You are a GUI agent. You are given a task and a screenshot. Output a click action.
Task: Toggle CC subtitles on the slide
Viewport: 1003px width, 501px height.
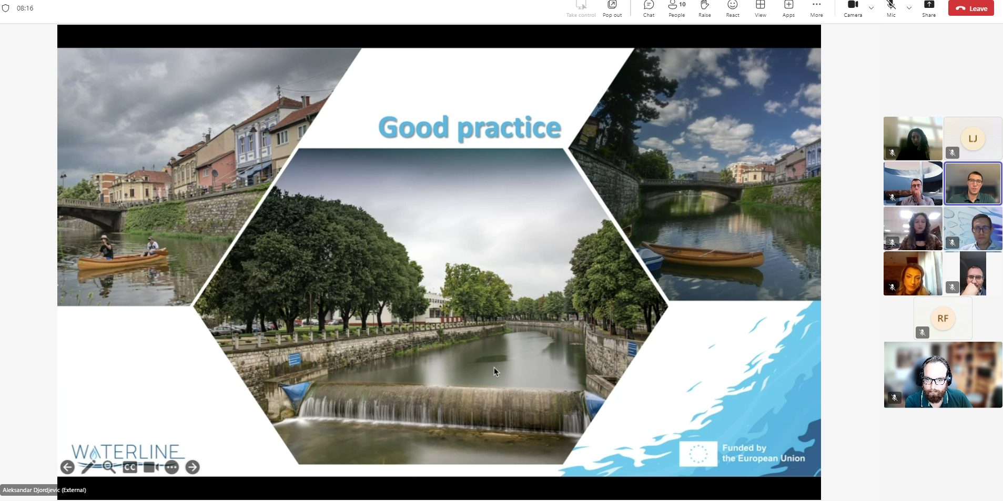[x=130, y=467]
